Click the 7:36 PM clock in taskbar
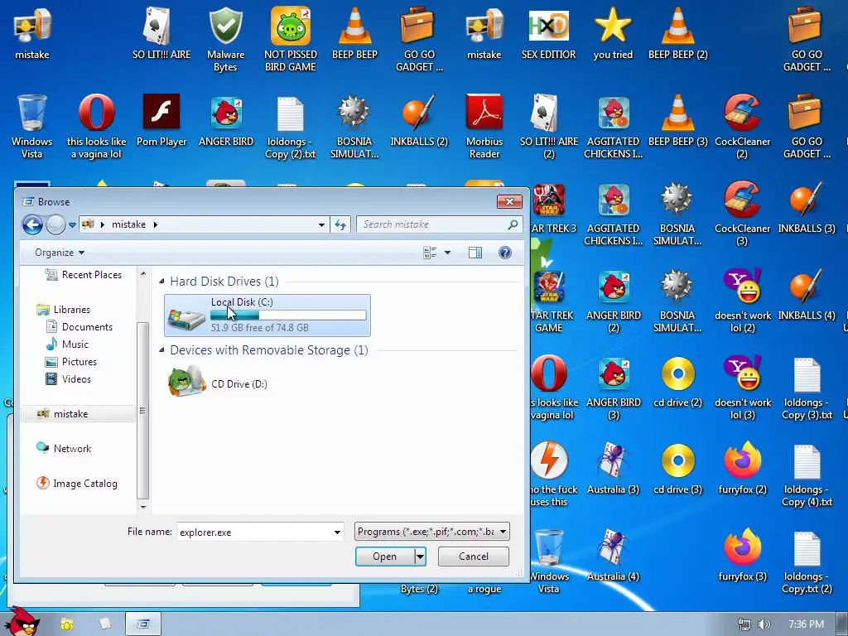The height and width of the screenshot is (636, 848). pos(807,624)
